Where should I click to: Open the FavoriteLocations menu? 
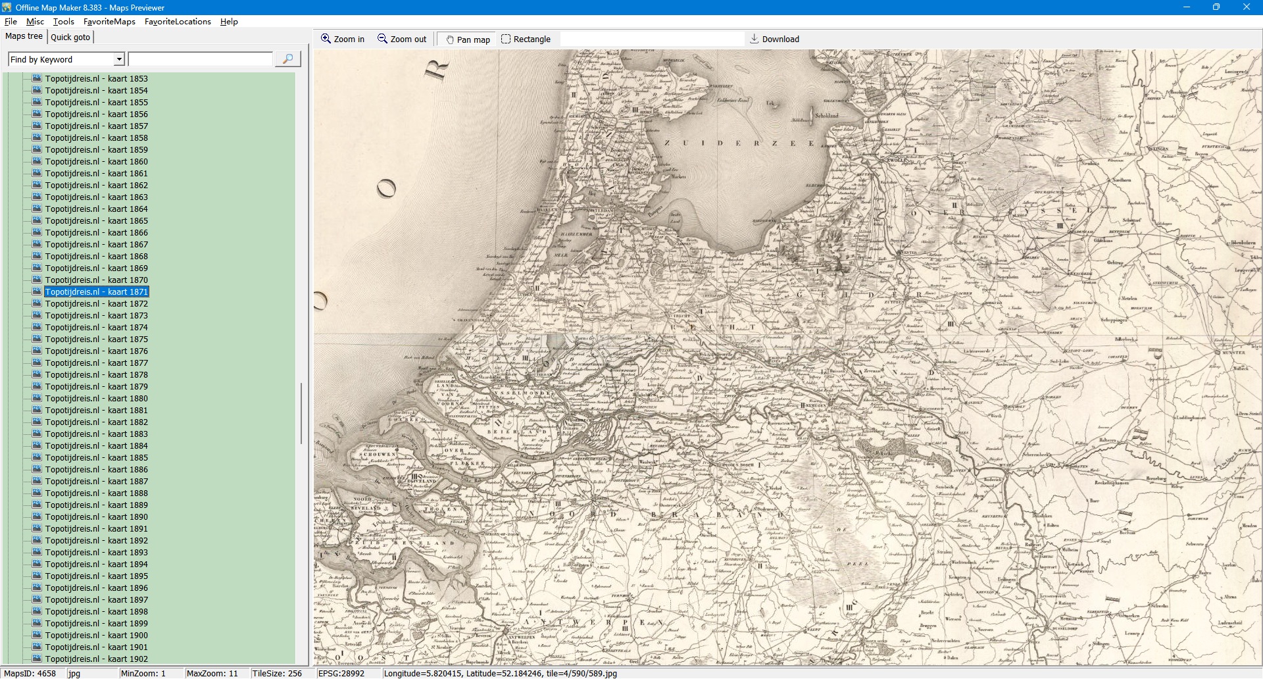click(178, 22)
